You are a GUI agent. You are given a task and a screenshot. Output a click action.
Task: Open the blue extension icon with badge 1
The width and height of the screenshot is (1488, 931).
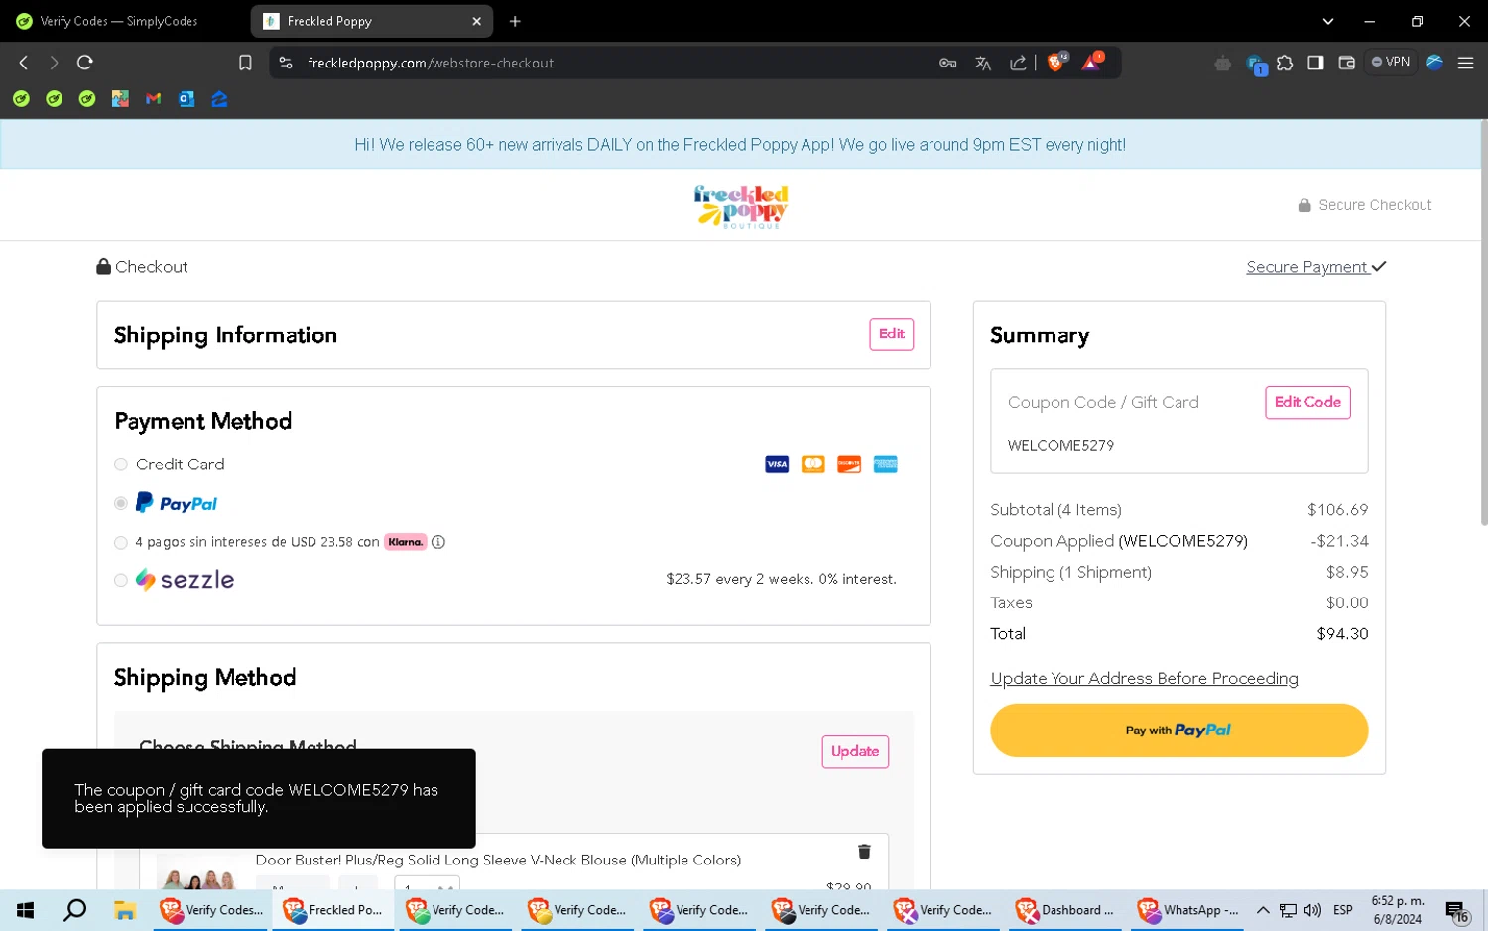coord(1255,65)
